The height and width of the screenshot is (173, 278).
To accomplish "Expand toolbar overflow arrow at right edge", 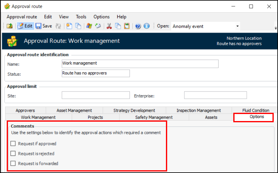I will [x=276, y=28].
